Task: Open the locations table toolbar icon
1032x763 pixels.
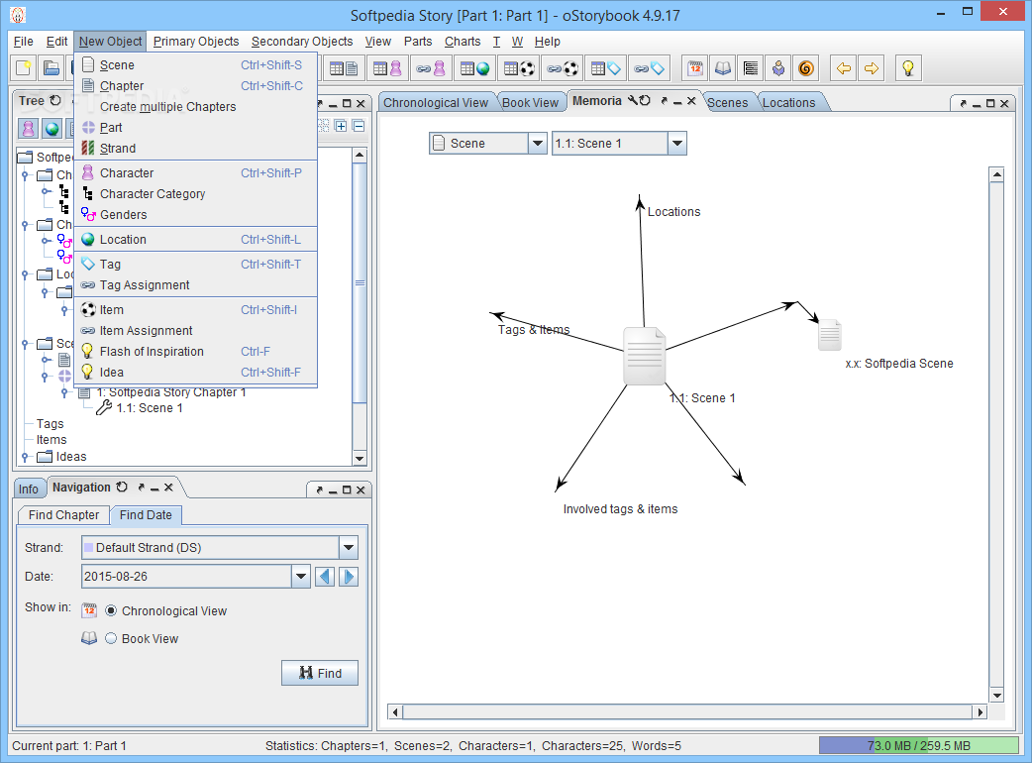Action: click(x=475, y=68)
